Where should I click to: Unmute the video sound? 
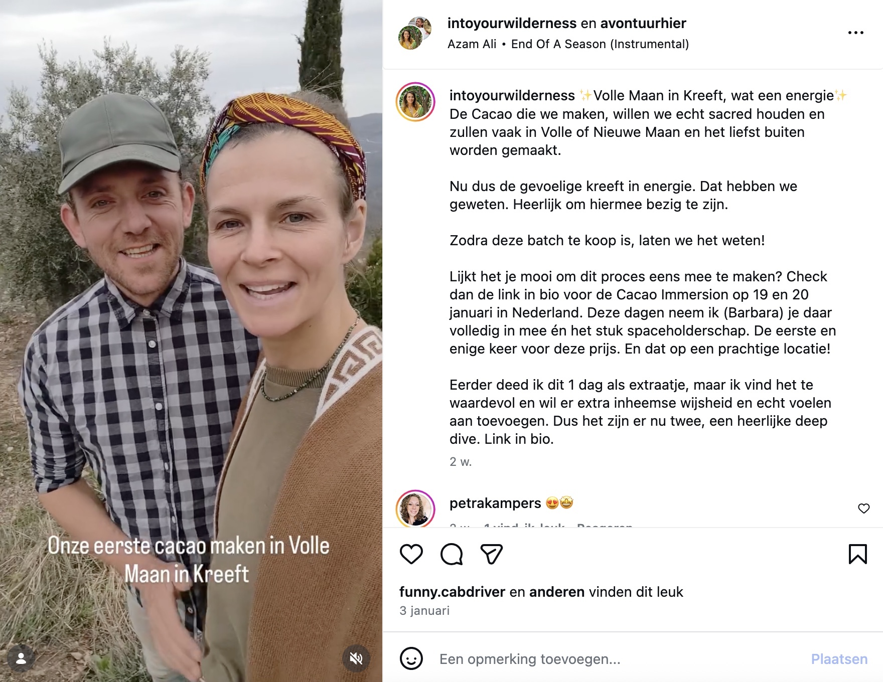(356, 658)
